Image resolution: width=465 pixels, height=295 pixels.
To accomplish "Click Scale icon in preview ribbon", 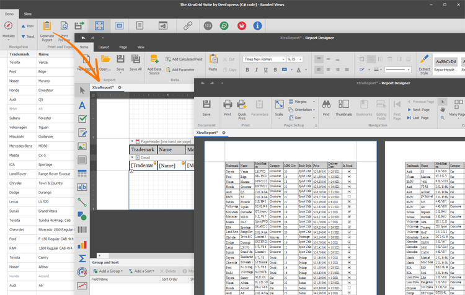I will pos(279,104).
